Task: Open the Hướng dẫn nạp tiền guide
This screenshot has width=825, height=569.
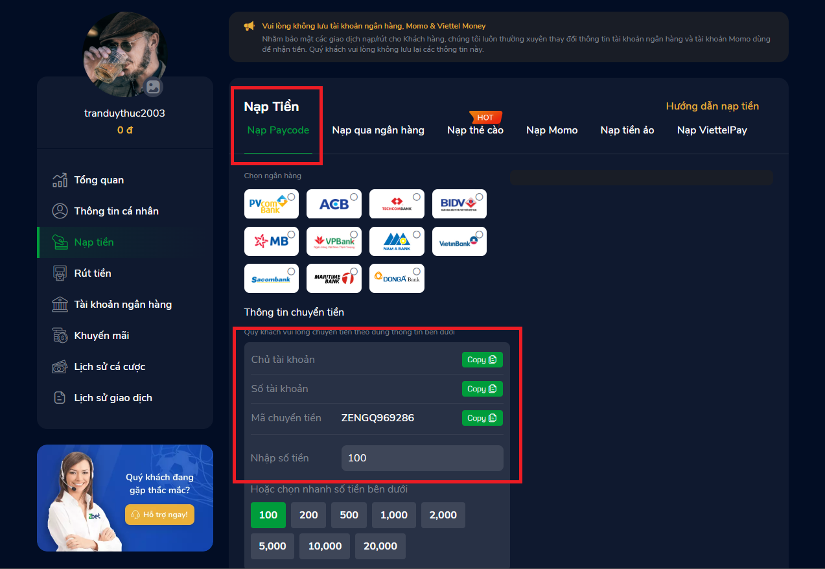Action: click(x=712, y=106)
